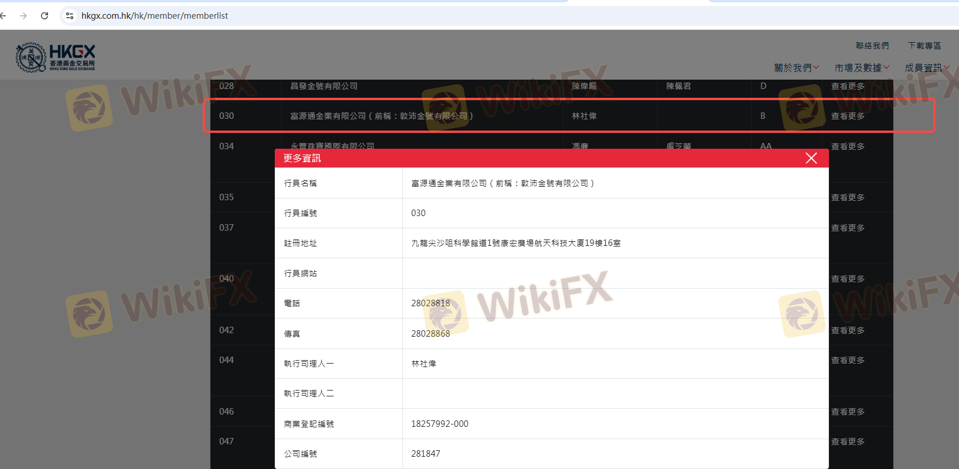Image resolution: width=959 pixels, height=469 pixels.
Task: Click 查看更多 for member 030
Action: (848, 116)
